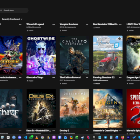Open more options for Wizard of Legend
Image resolution: width=140 pixels, height=140 pixels.
[x=54, y=24]
